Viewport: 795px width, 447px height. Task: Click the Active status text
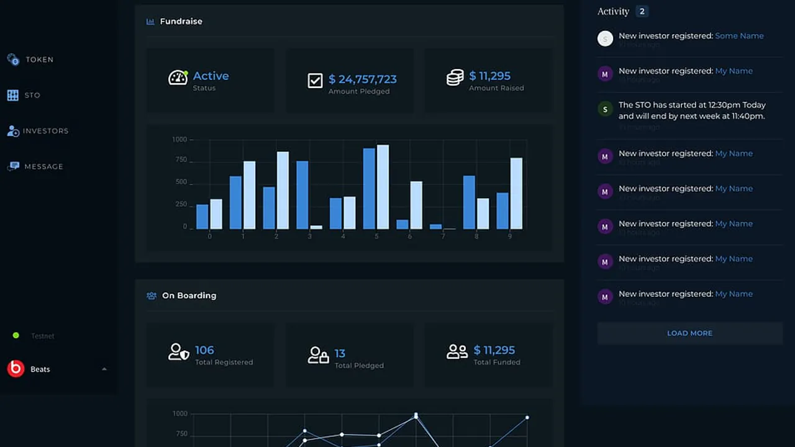pyautogui.click(x=211, y=76)
